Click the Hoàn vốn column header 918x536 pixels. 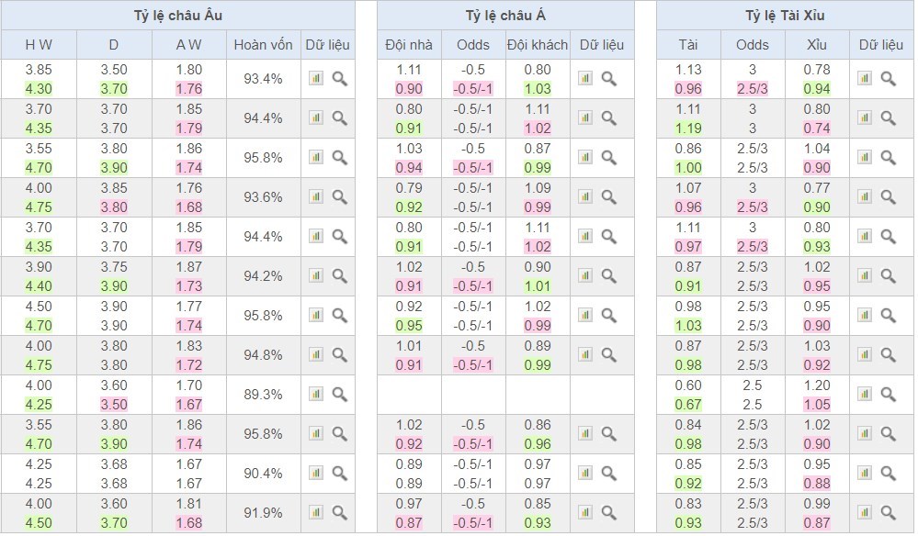pyautogui.click(x=263, y=45)
